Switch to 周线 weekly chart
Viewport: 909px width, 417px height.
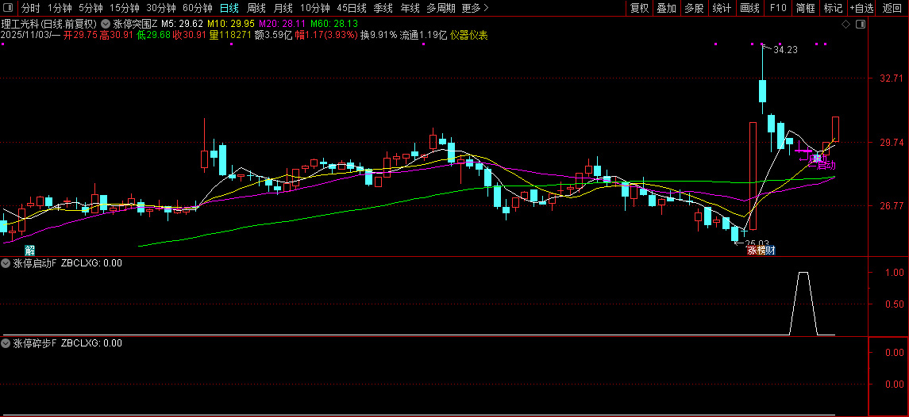point(256,8)
